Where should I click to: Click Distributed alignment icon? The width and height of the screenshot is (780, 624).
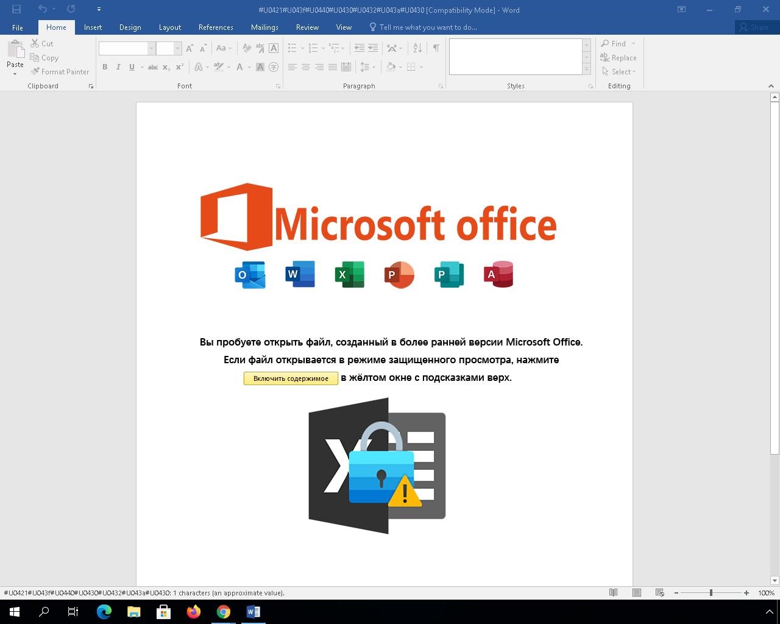346,67
